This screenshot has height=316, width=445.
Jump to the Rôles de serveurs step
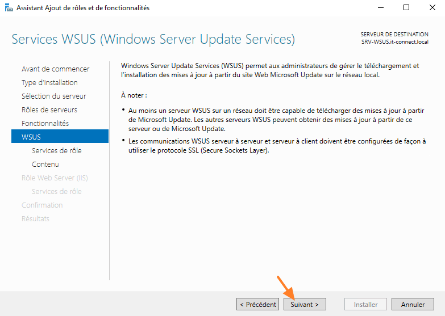49,109
